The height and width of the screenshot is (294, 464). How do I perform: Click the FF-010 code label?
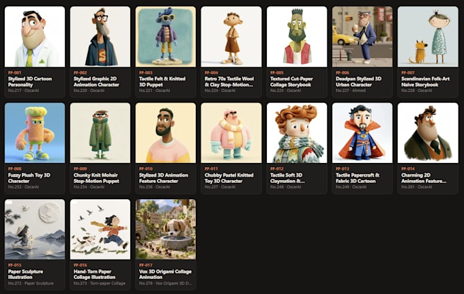tap(146, 169)
